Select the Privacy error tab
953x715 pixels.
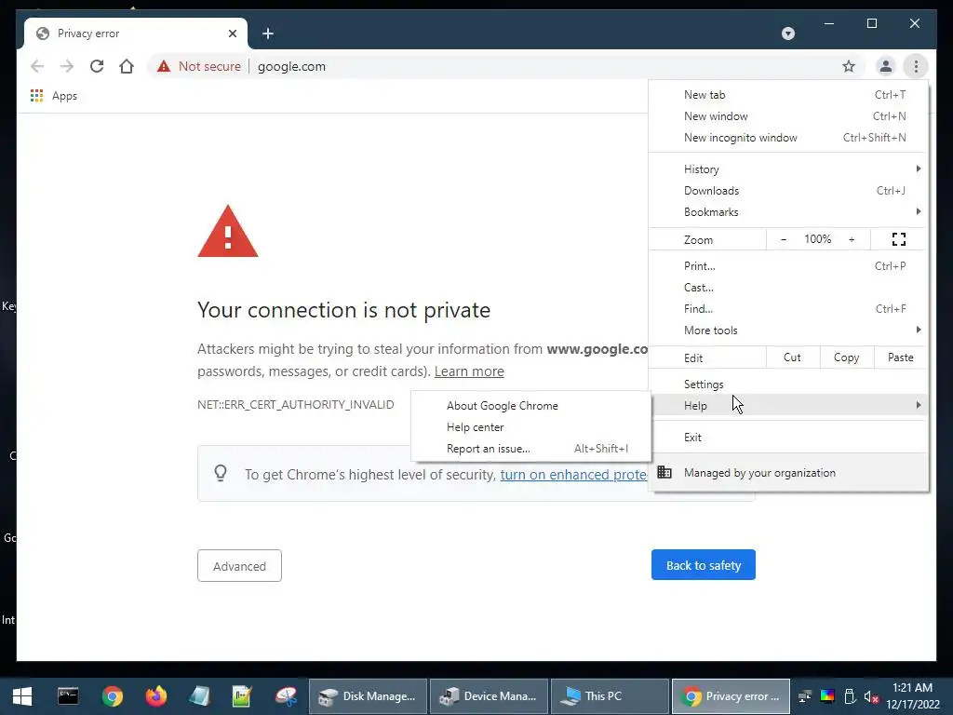coord(136,34)
